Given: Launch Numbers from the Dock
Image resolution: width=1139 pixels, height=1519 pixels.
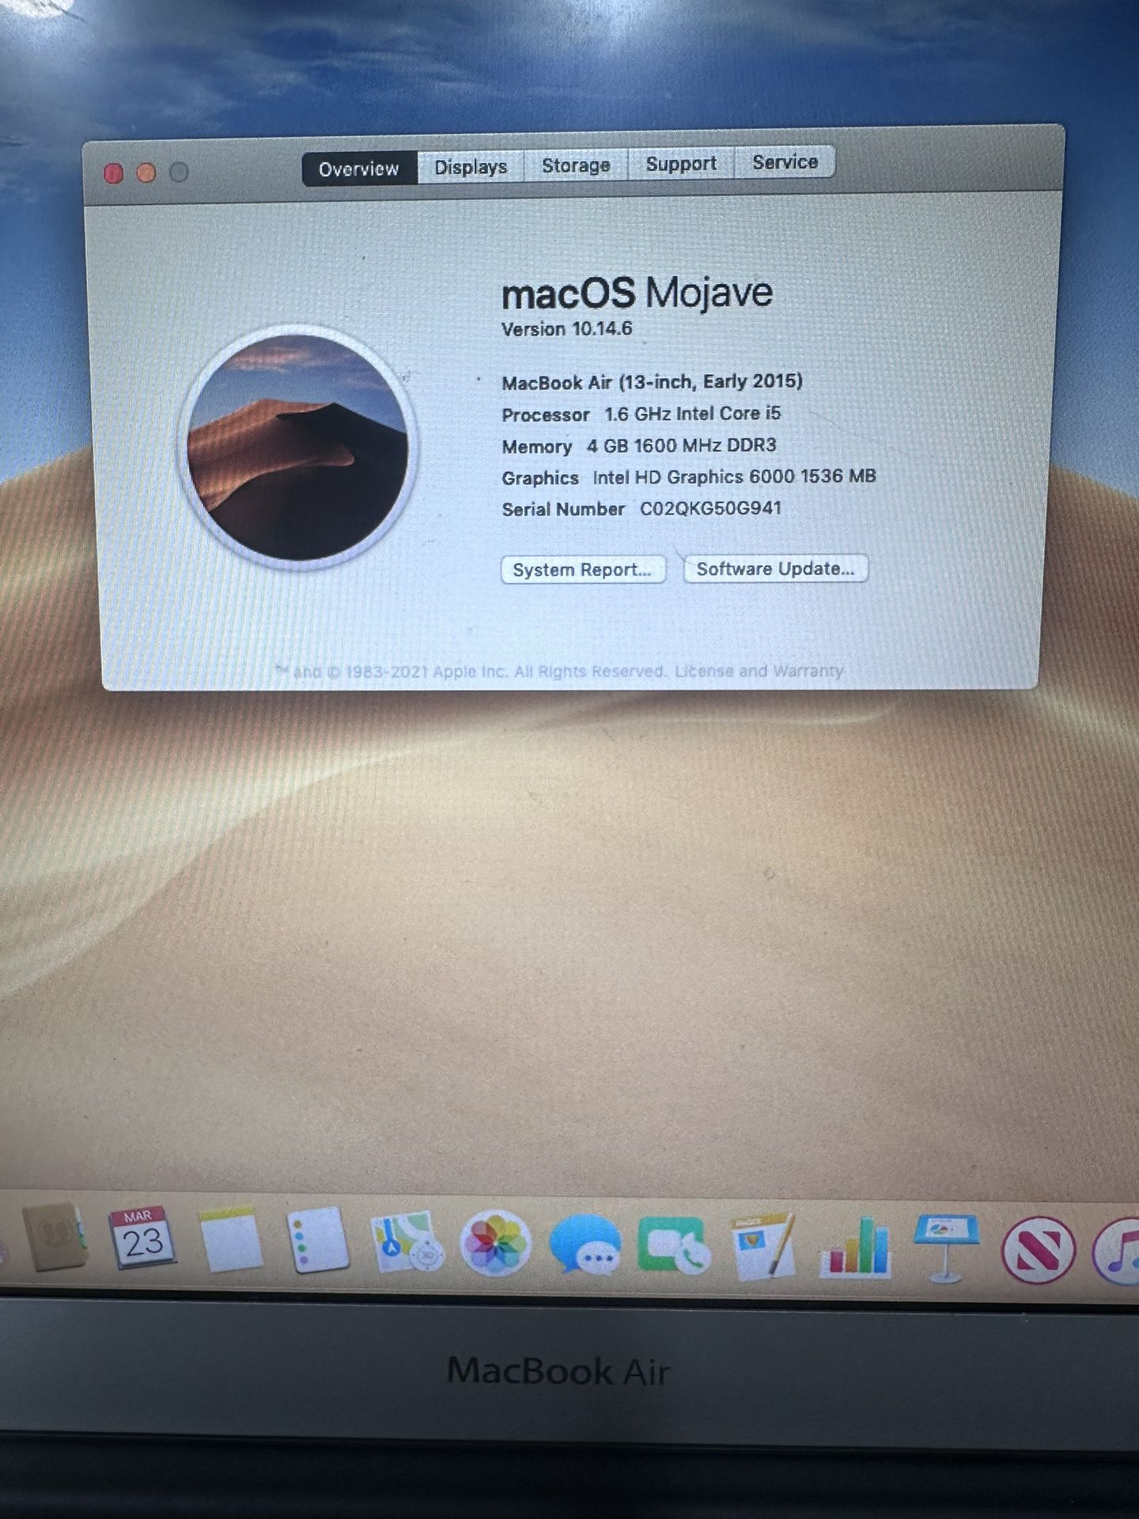Looking at the screenshot, I should [x=855, y=1248].
